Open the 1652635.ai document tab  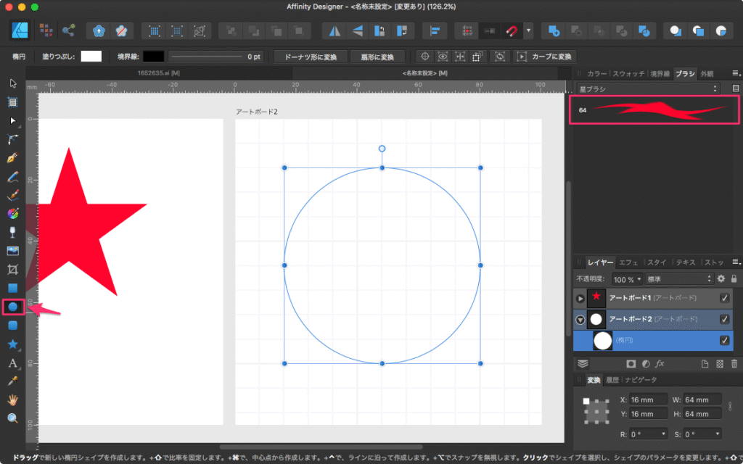159,73
